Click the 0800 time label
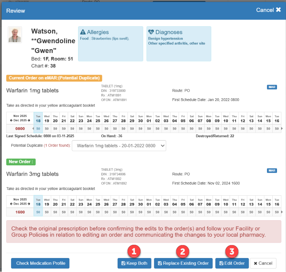This screenshot has width=286, height=272. tap(20, 129)
